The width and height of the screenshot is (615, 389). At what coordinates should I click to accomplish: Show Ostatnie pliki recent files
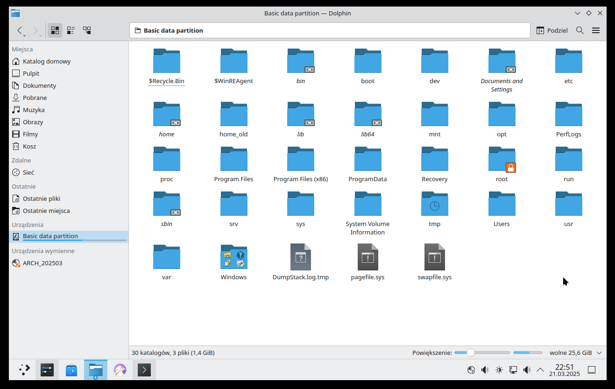68,198
